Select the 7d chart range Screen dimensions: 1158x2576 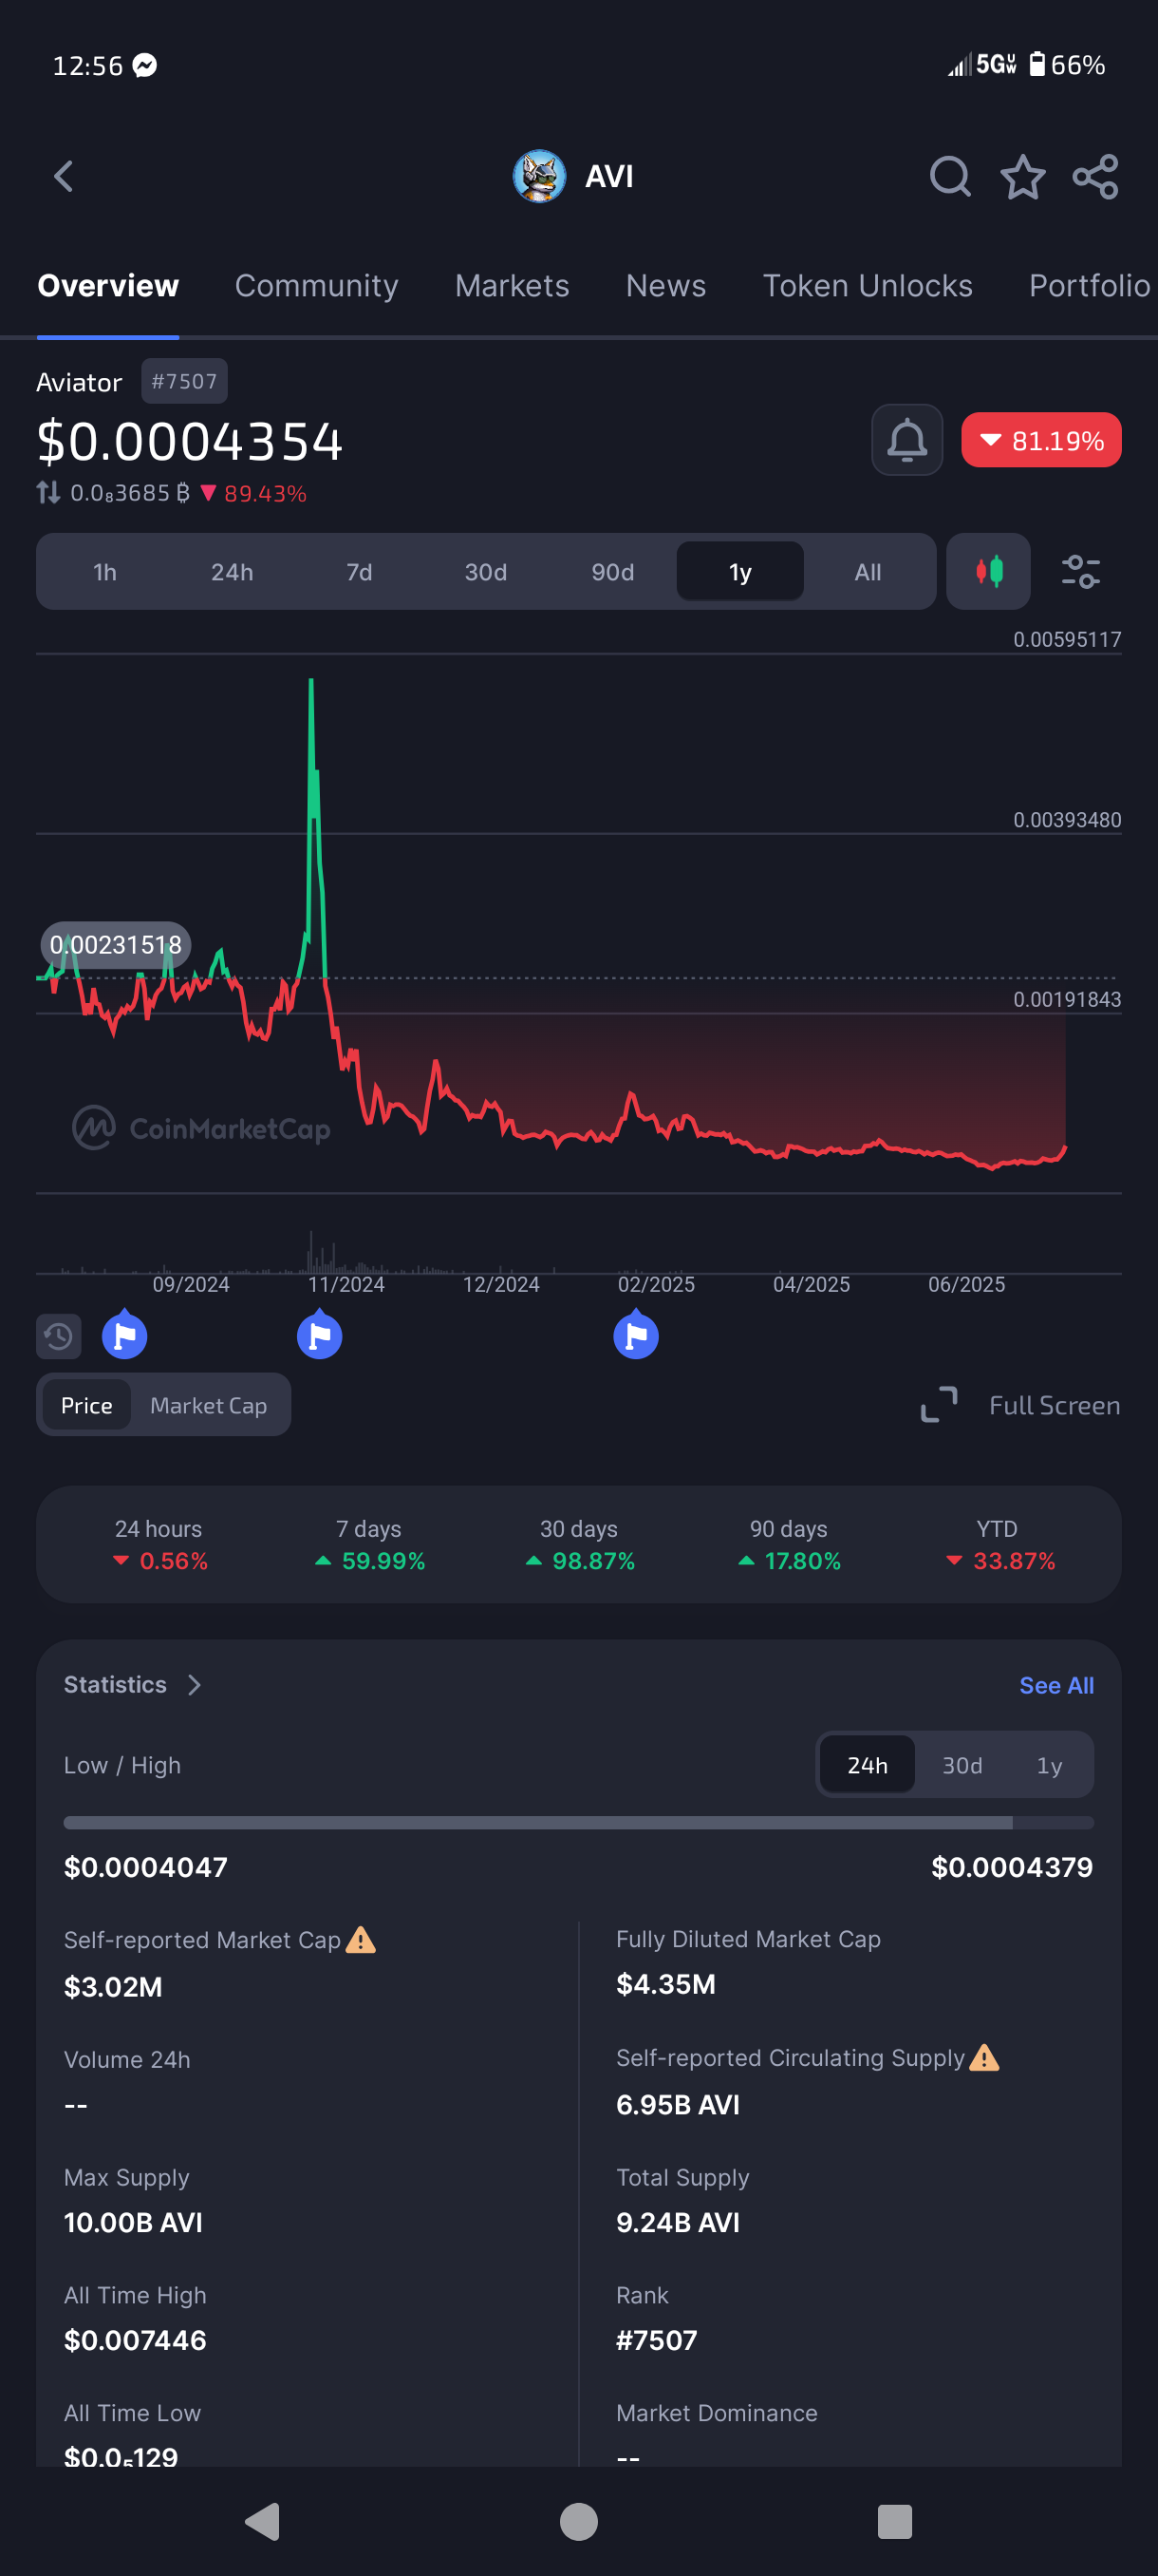(x=359, y=572)
